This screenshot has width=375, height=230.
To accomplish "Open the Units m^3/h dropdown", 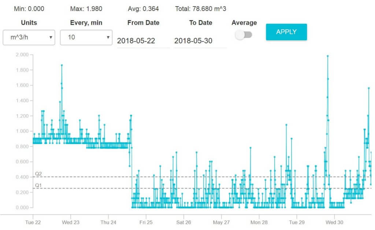I will pos(29,37).
